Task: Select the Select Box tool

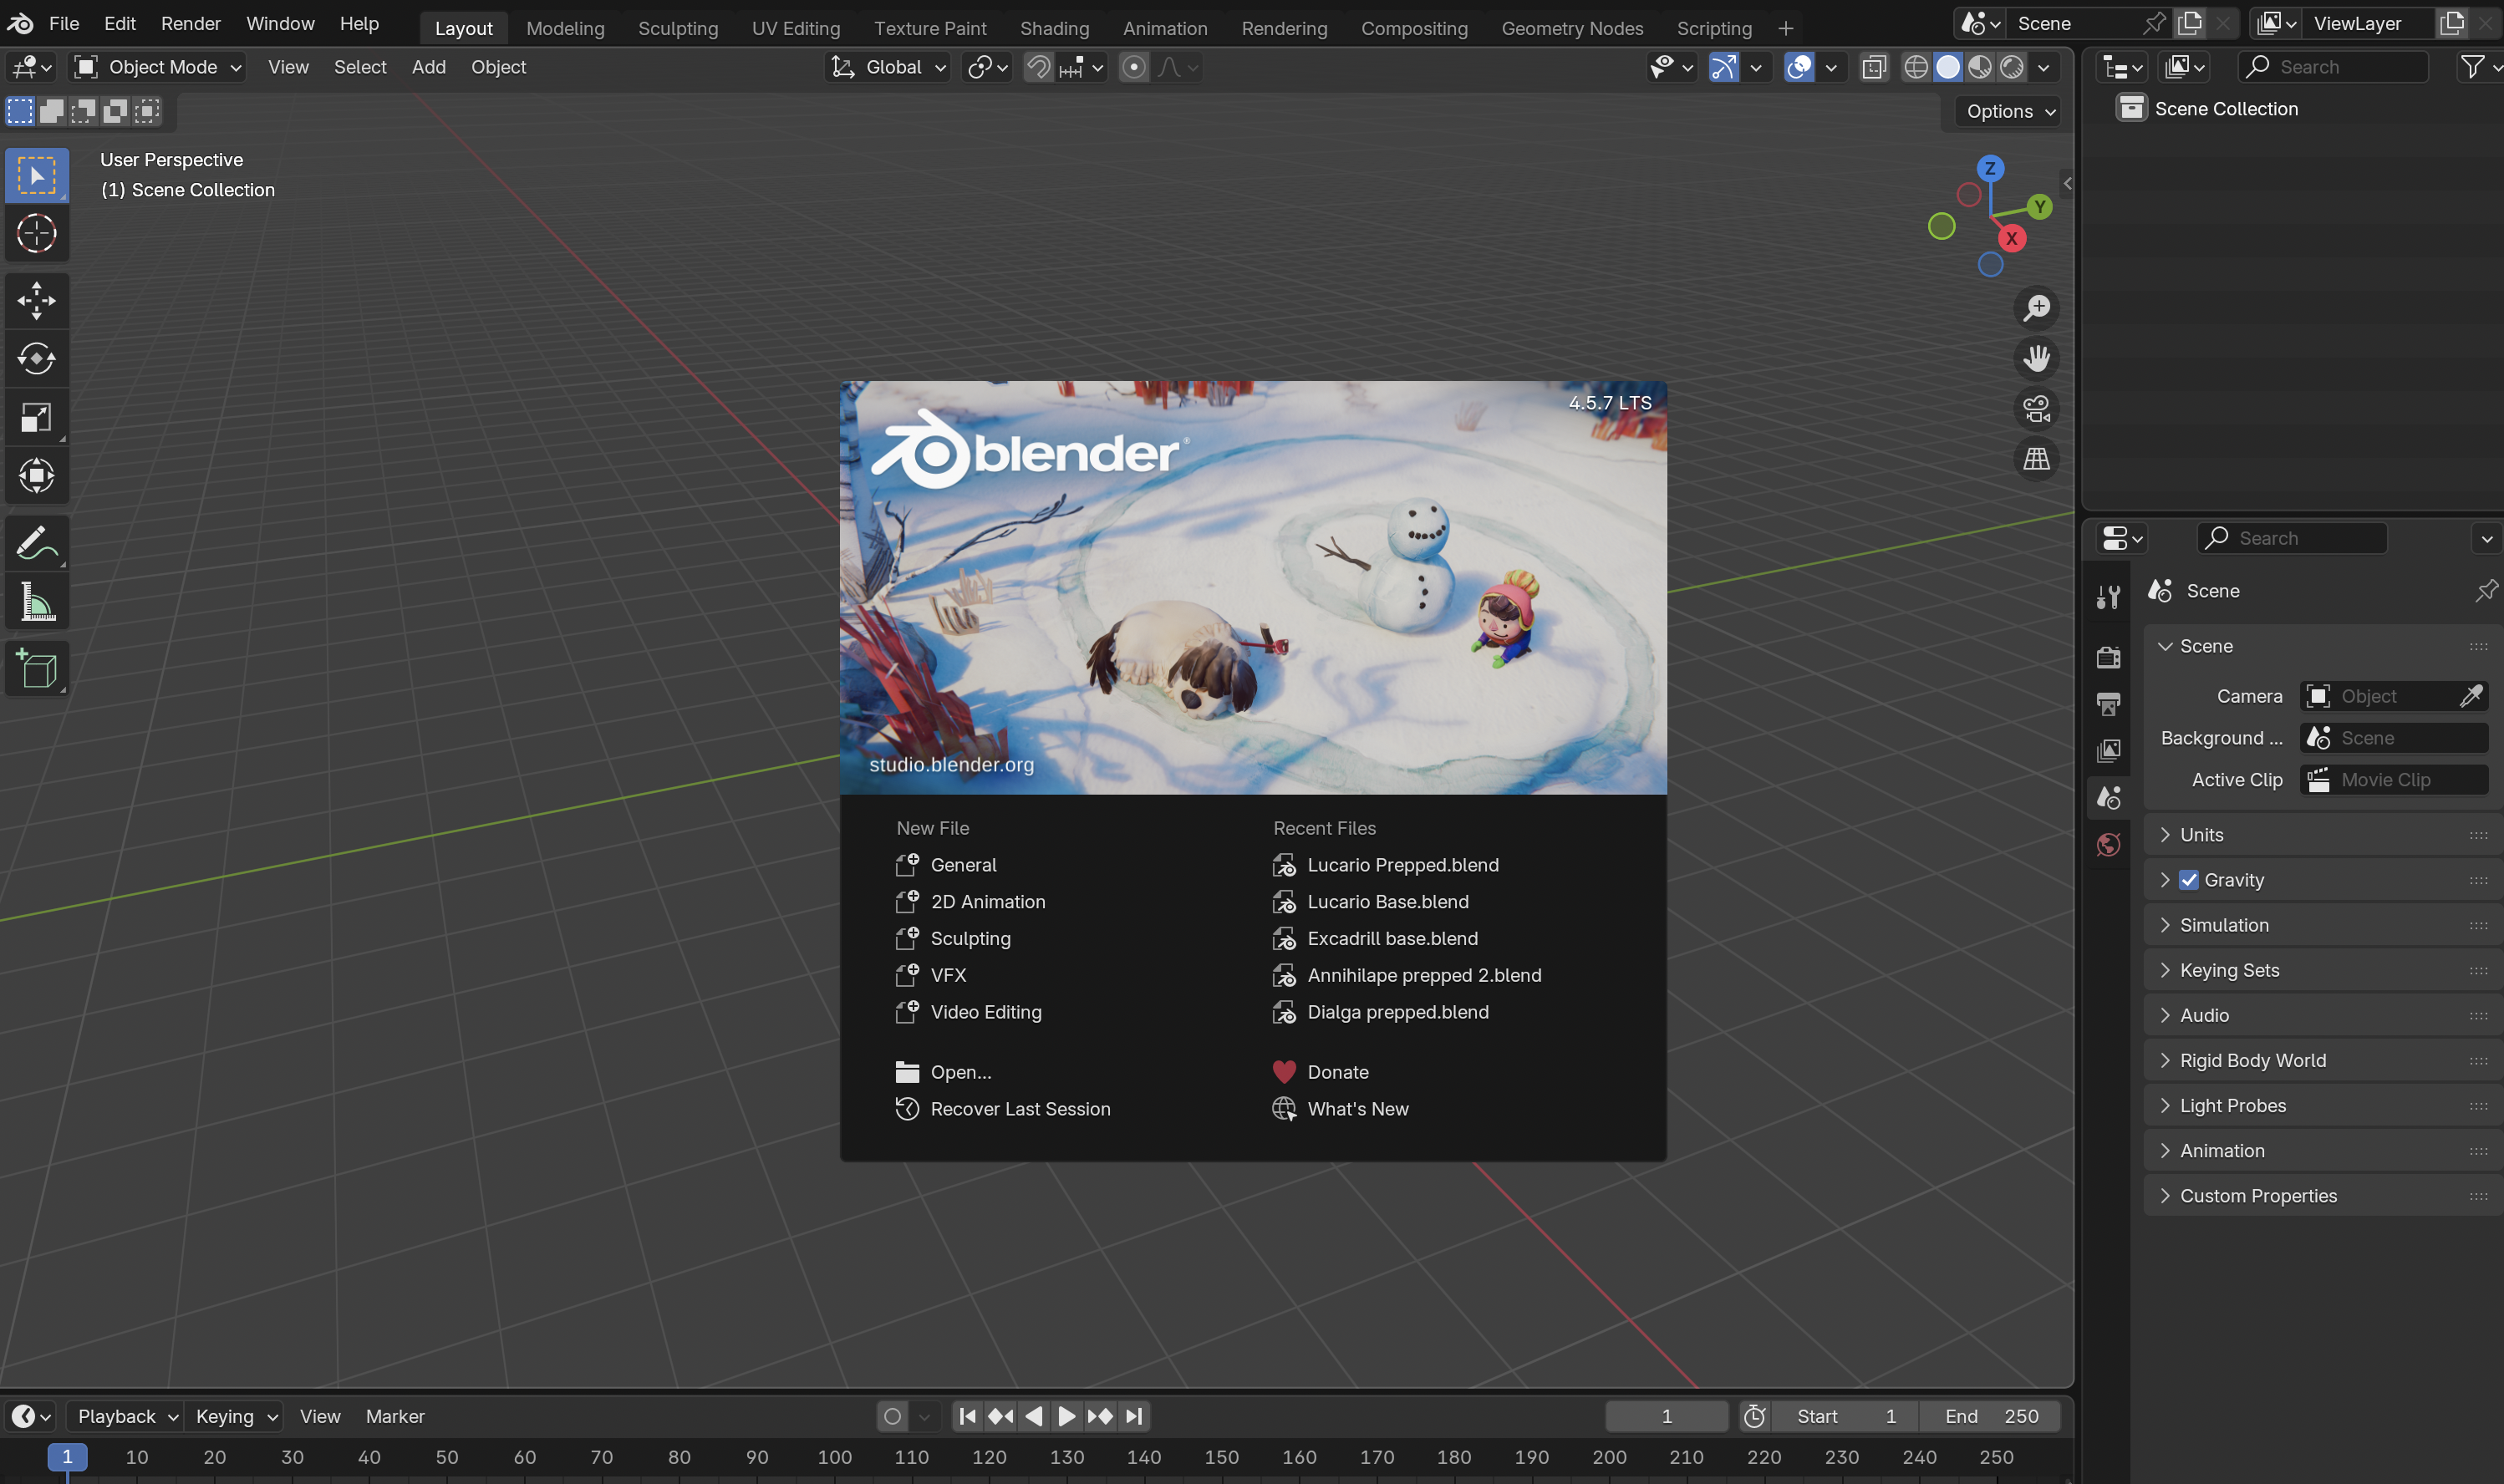Action: point(37,176)
